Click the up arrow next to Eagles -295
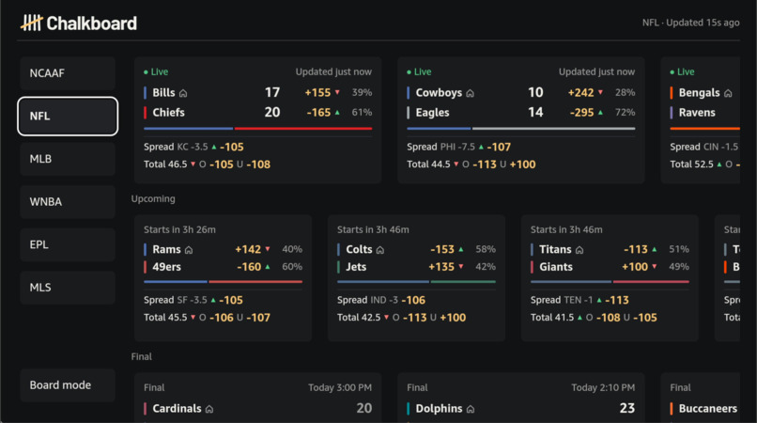The height and width of the screenshot is (423, 757). [600, 112]
